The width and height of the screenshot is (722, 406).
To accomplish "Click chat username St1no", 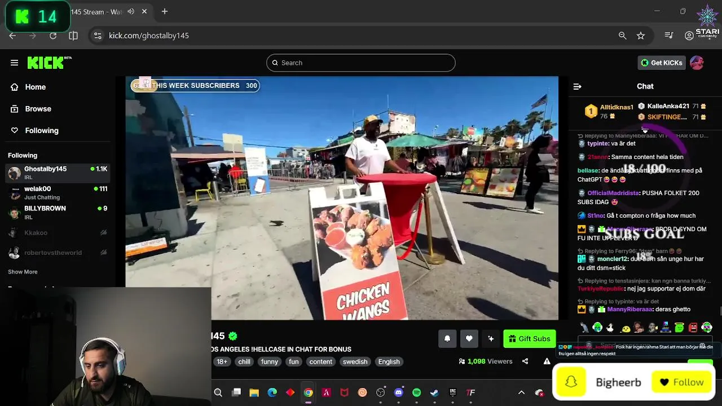I will [596, 215].
